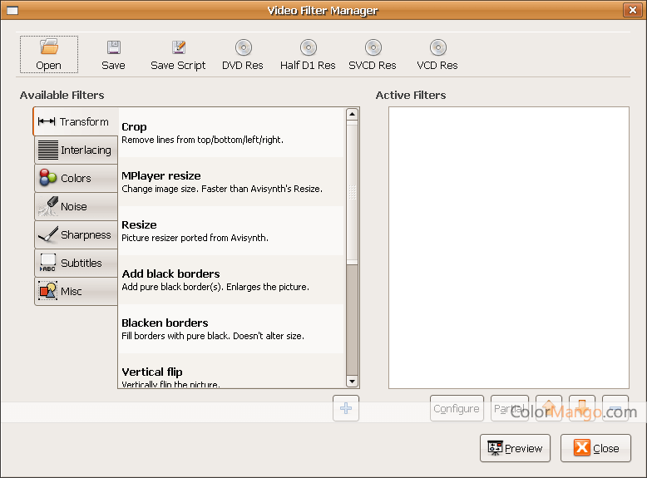Click the Configure button
Screen dimensions: 647x478
[457, 408]
